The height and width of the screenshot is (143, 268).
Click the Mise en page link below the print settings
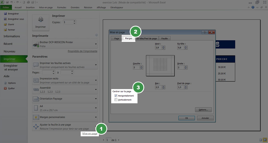(x=90, y=134)
